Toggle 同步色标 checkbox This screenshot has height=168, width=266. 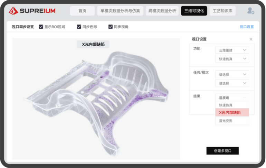pos(79,27)
